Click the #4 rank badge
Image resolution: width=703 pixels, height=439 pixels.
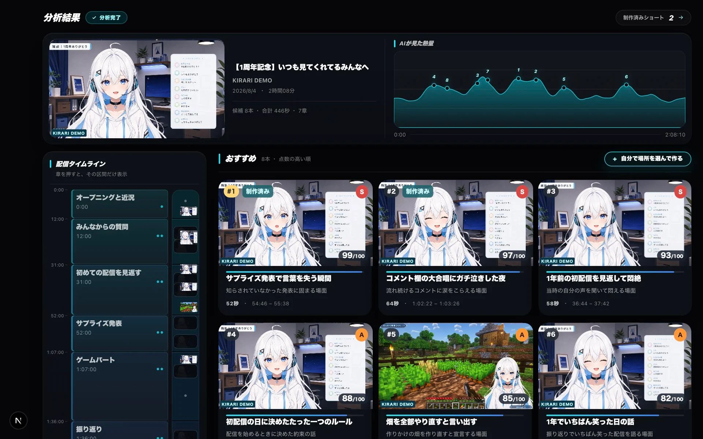(x=231, y=334)
